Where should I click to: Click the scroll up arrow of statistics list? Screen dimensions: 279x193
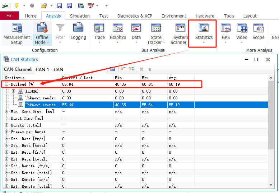tap(271, 78)
